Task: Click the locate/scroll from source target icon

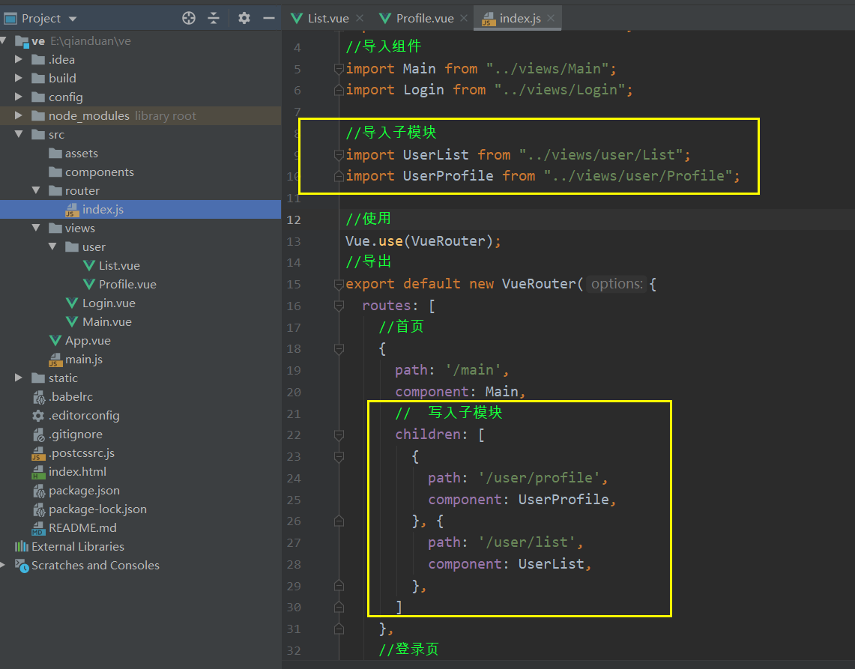Action: pos(189,18)
